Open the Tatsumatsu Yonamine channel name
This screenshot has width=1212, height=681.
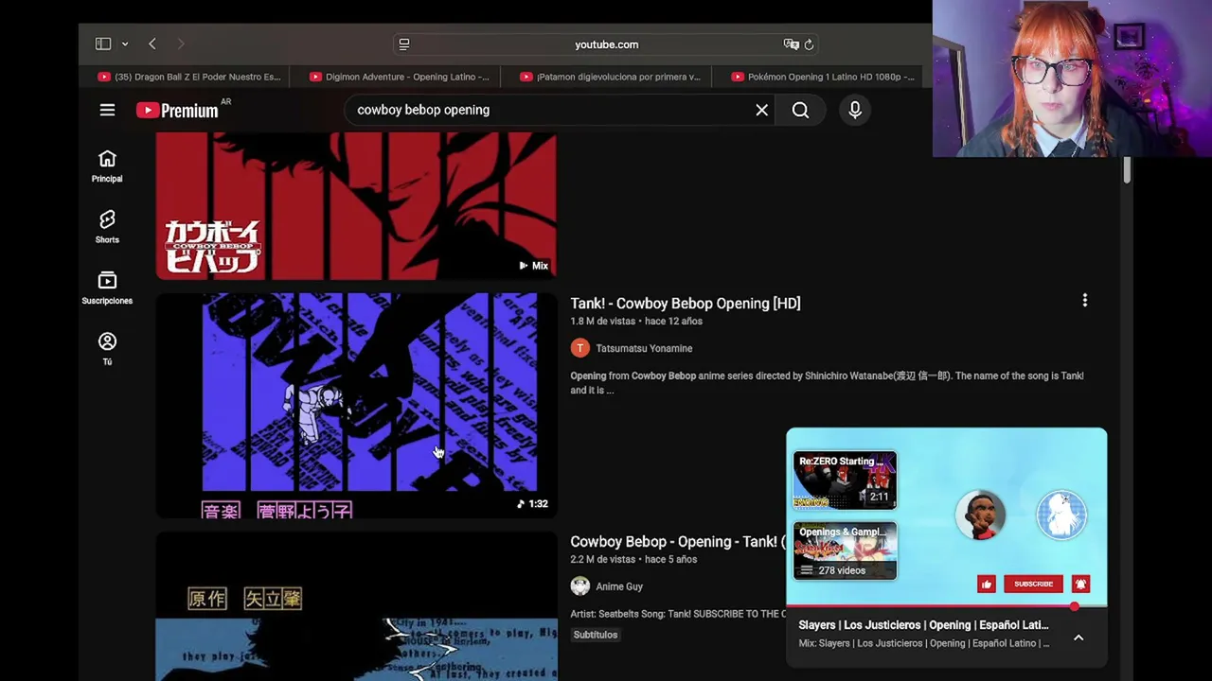(x=644, y=348)
